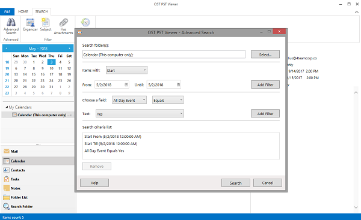This screenshot has height=220, width=361.
Task: Open the Notes section
Action: pyautogui.click(x=38, y=188)
